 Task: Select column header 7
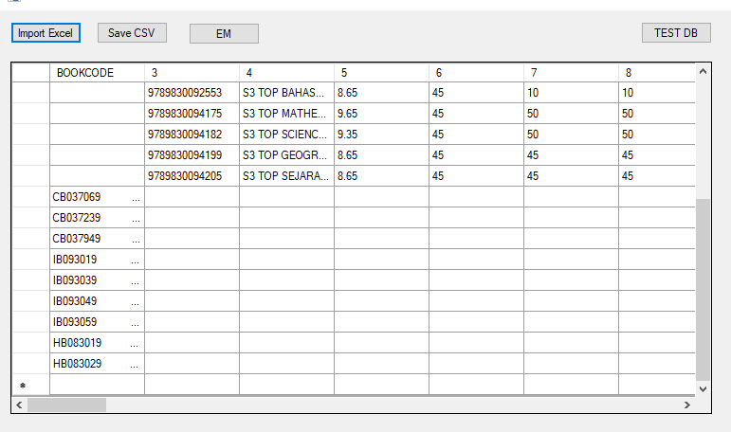click(571, 73)
